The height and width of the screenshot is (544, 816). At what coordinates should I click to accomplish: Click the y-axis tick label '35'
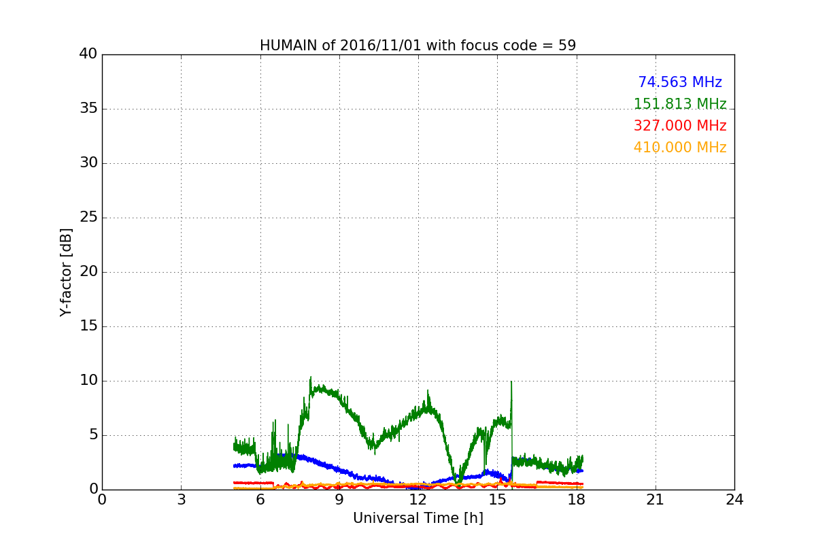click(88, 109)
